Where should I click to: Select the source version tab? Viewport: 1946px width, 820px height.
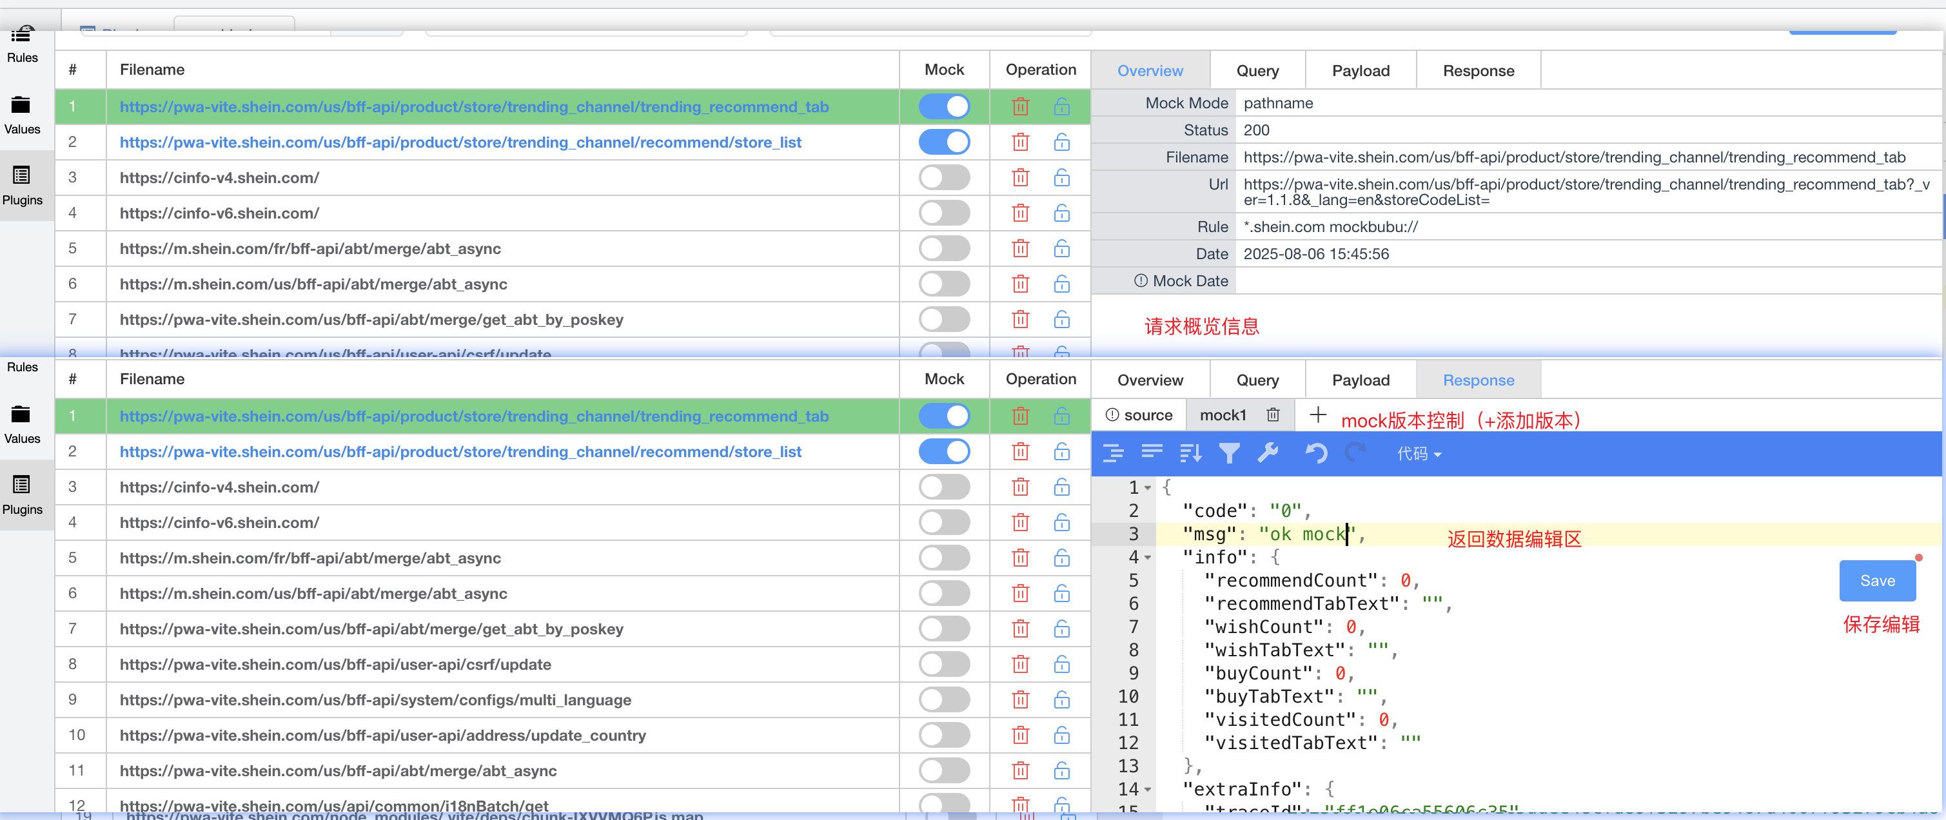pos(1139,415)
